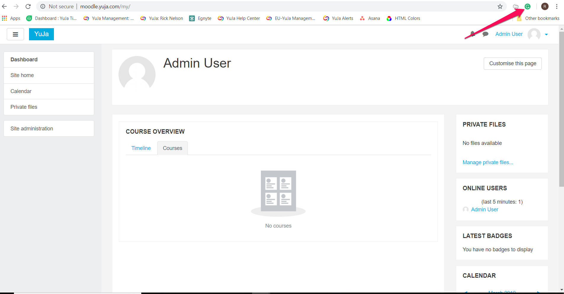This screenshot has width=564, height=294.
Task: Open the Other bookmarks folder
Action: tap(538, 18)
